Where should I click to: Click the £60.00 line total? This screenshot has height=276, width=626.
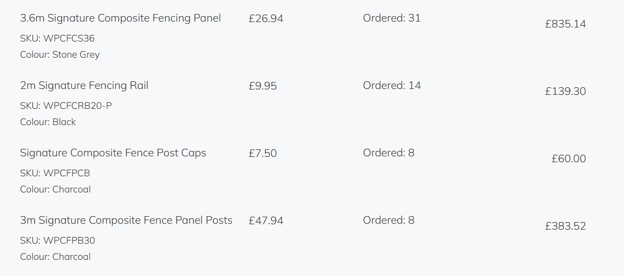click(568, 159)
